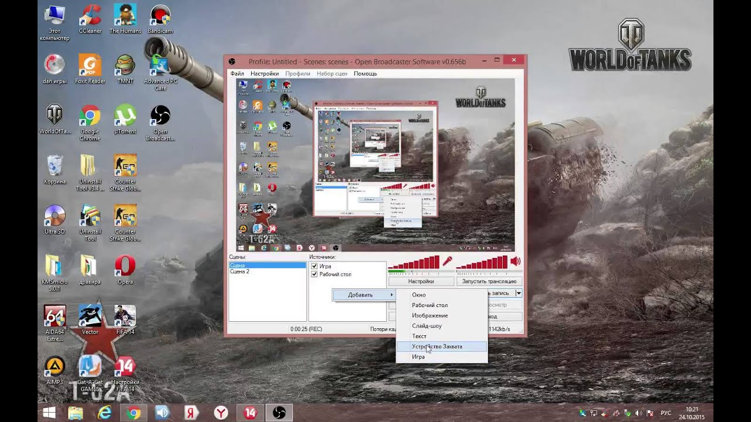
Task: Launch Google Chrome from the desktop
Action: point(90,123)
